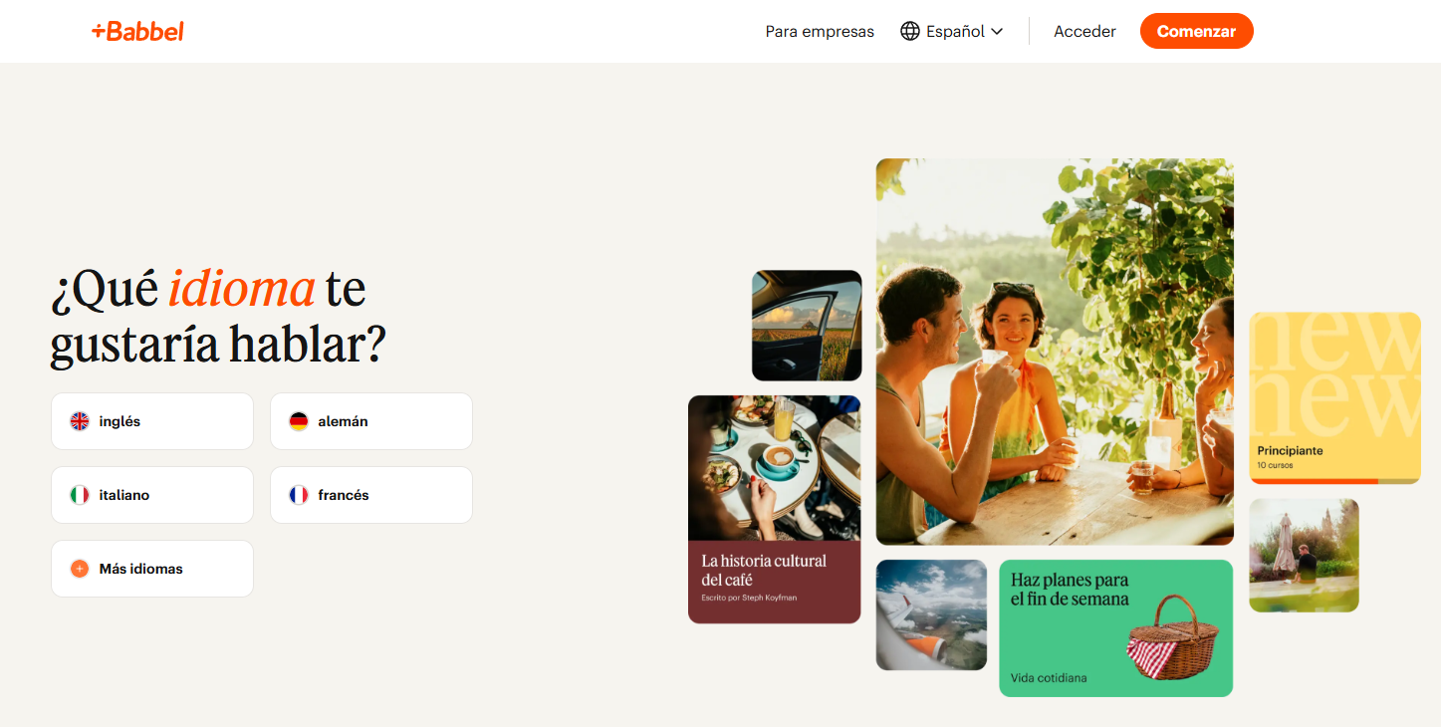Click the globe language icon
The image size is (1441, 727).
[910, 31]
